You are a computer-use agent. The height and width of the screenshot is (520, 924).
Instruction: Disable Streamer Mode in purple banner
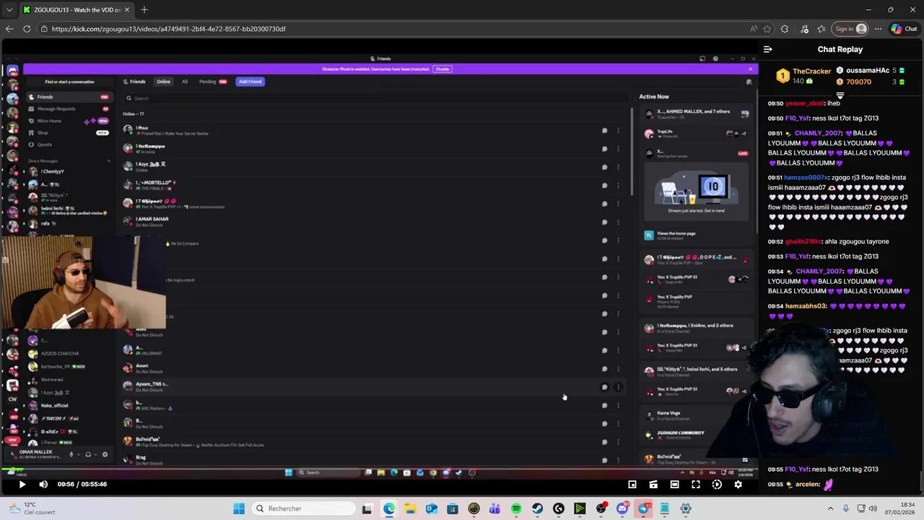coord(443,69)
